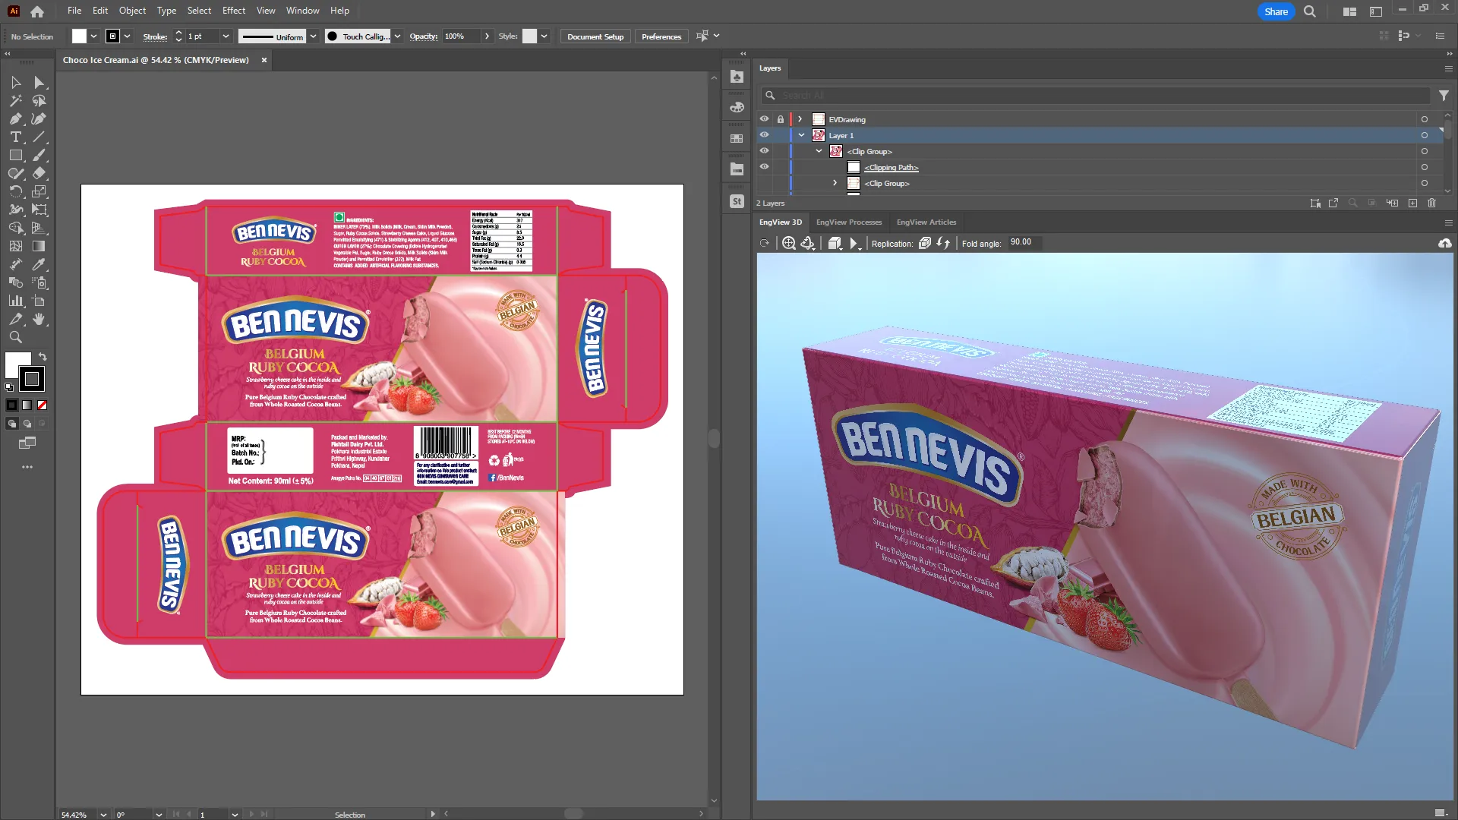Open Document Setup

595,36
